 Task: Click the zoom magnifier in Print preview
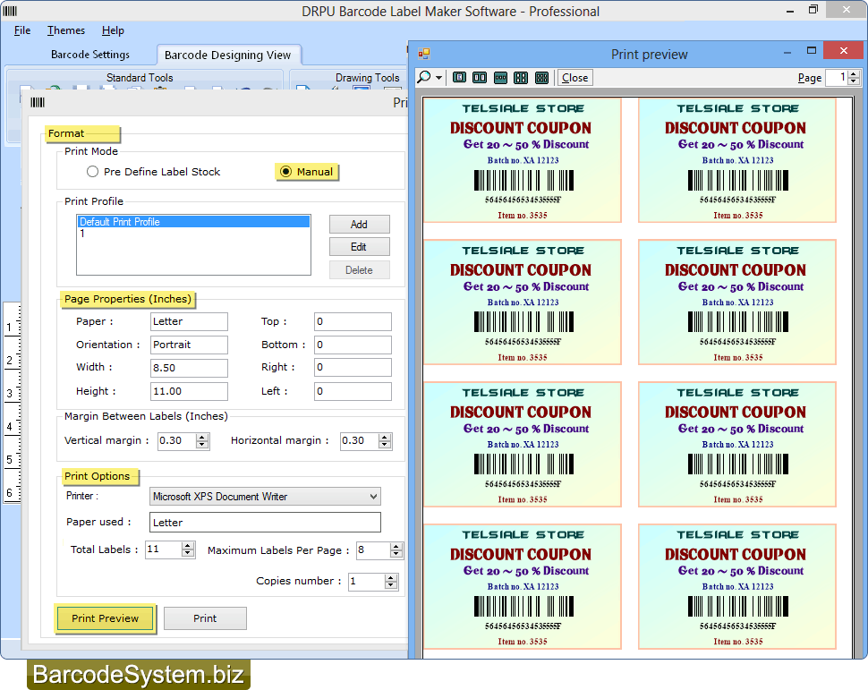[424, 78]
